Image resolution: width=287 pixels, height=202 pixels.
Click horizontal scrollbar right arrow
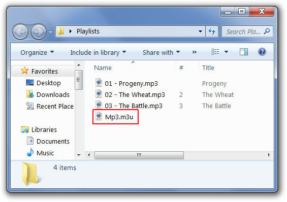point(269,155)
